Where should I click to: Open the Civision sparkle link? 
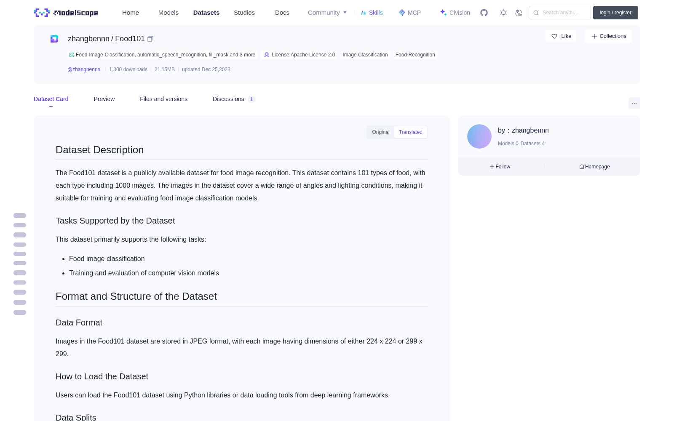tap(455, 13)
